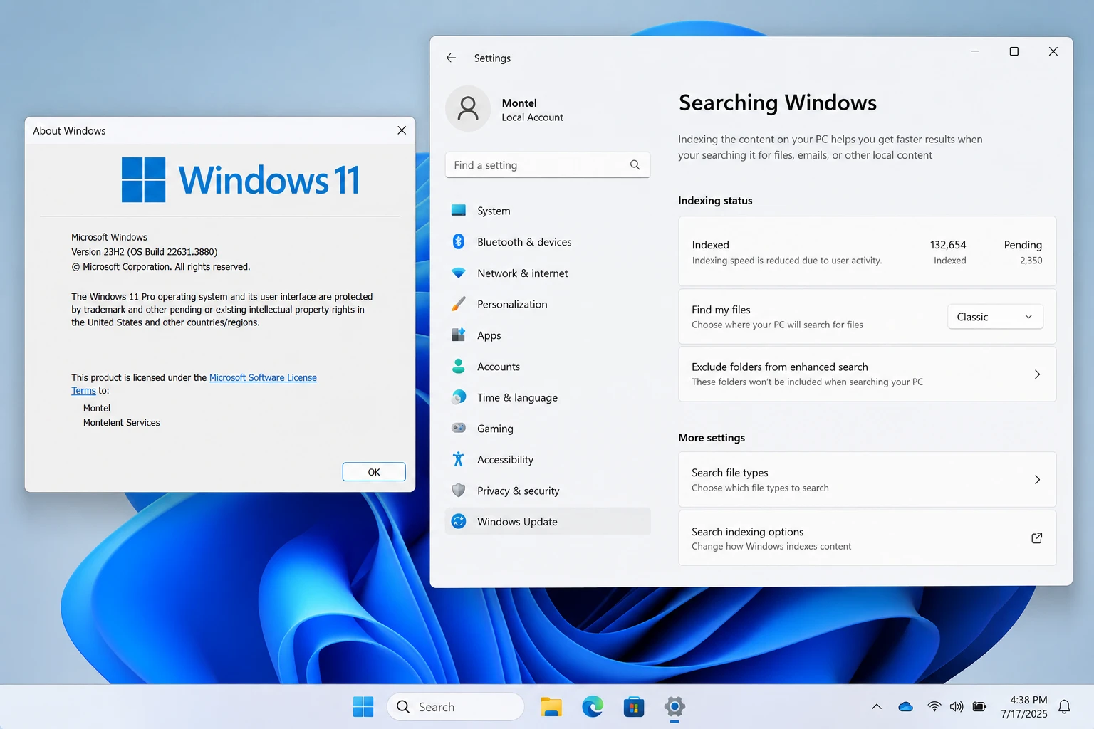This screenshot has height=729, width=1094.
Task: Click the Accessibility figure icon
Action: [459, 460]
